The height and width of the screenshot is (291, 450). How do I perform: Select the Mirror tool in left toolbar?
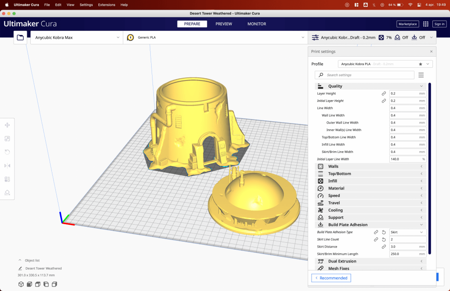click(7, 166)
